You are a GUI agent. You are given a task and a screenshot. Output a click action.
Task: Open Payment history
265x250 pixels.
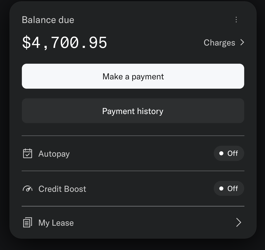133,111
